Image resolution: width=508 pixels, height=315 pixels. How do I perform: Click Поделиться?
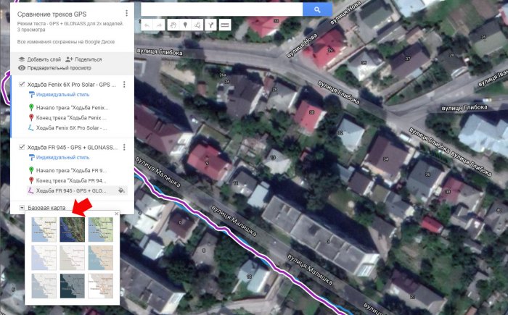[x=88, y=59]
